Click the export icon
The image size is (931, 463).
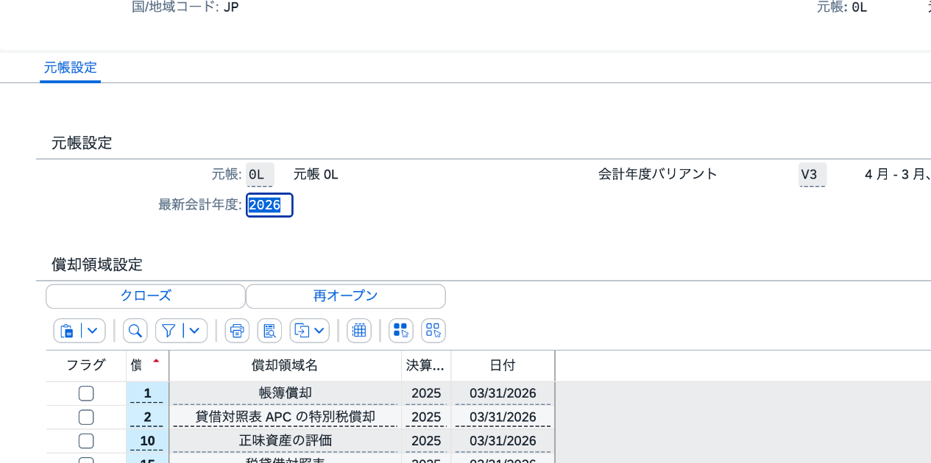(302, 331)
